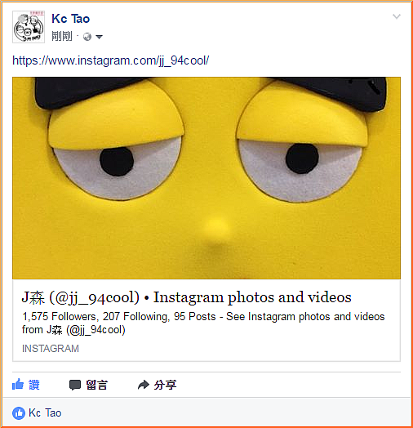Screen dimensions: 413x428
Task: Open Kc Tao's profile picture
Action: click(x=29, y=27)
